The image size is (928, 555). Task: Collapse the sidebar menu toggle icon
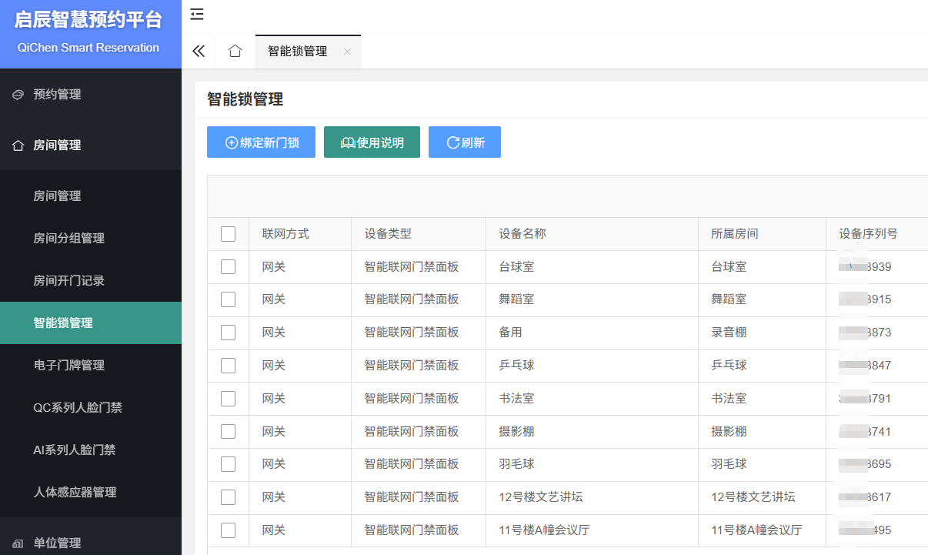point(197,14)
